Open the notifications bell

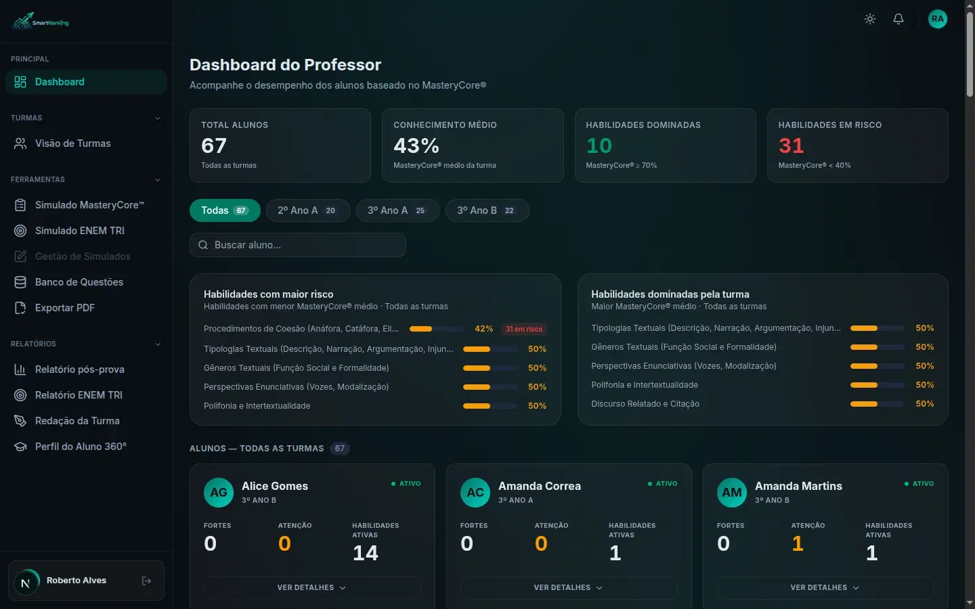(898, 19)
